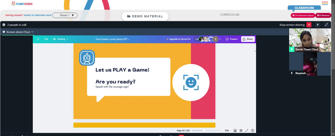Screen dimensions: 335x136
Task: Open Canva help question mark
Action: click(253, 130)
